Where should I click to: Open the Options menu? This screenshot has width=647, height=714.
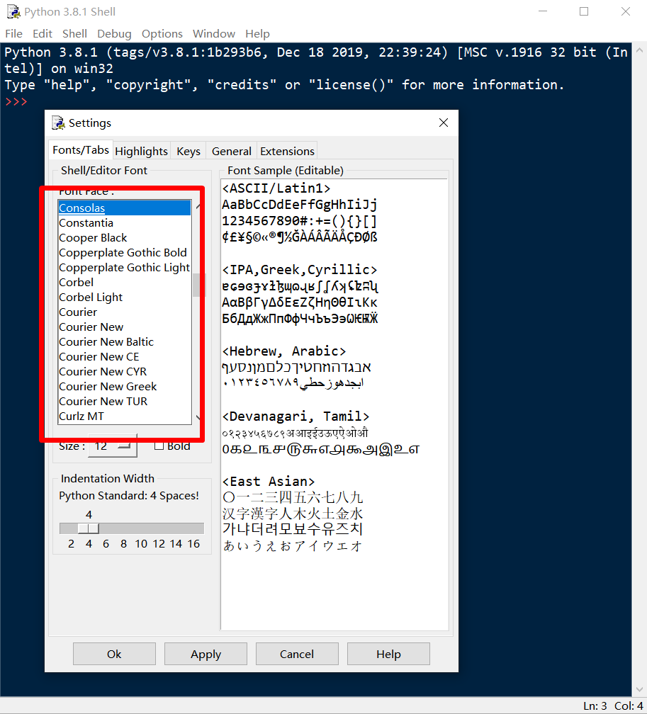pos(162,33)
